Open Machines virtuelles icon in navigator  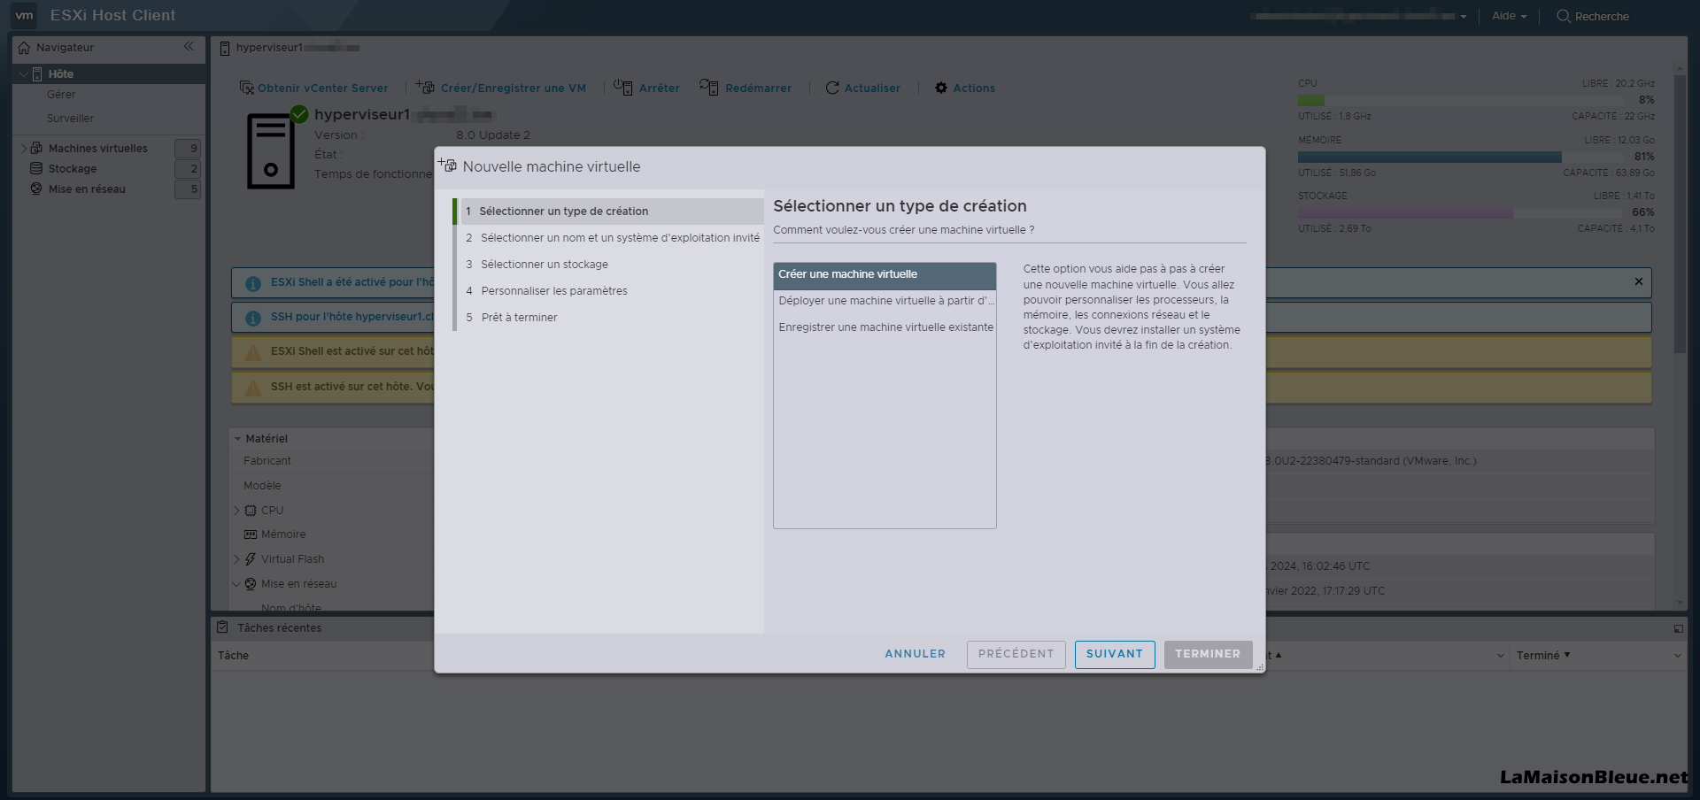tap(36, 148)
